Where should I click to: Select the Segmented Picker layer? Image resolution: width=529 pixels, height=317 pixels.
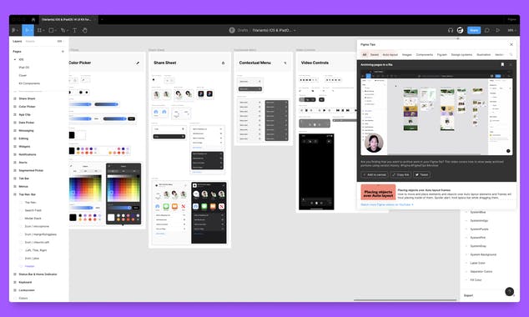[31, 170]
